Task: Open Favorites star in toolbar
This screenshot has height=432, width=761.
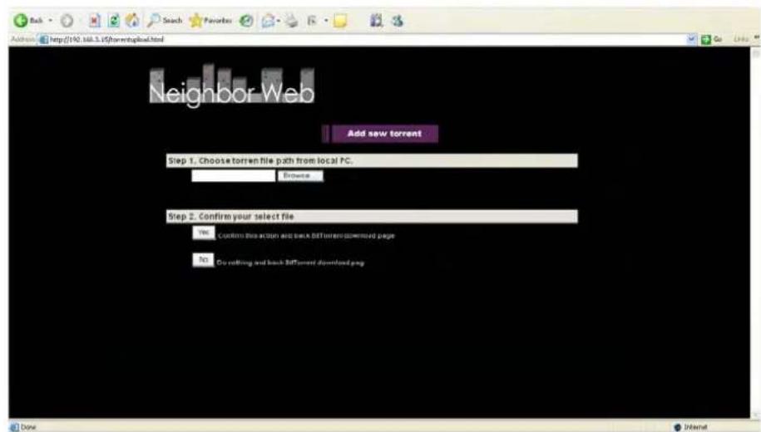Action: (x=210, y=21)
